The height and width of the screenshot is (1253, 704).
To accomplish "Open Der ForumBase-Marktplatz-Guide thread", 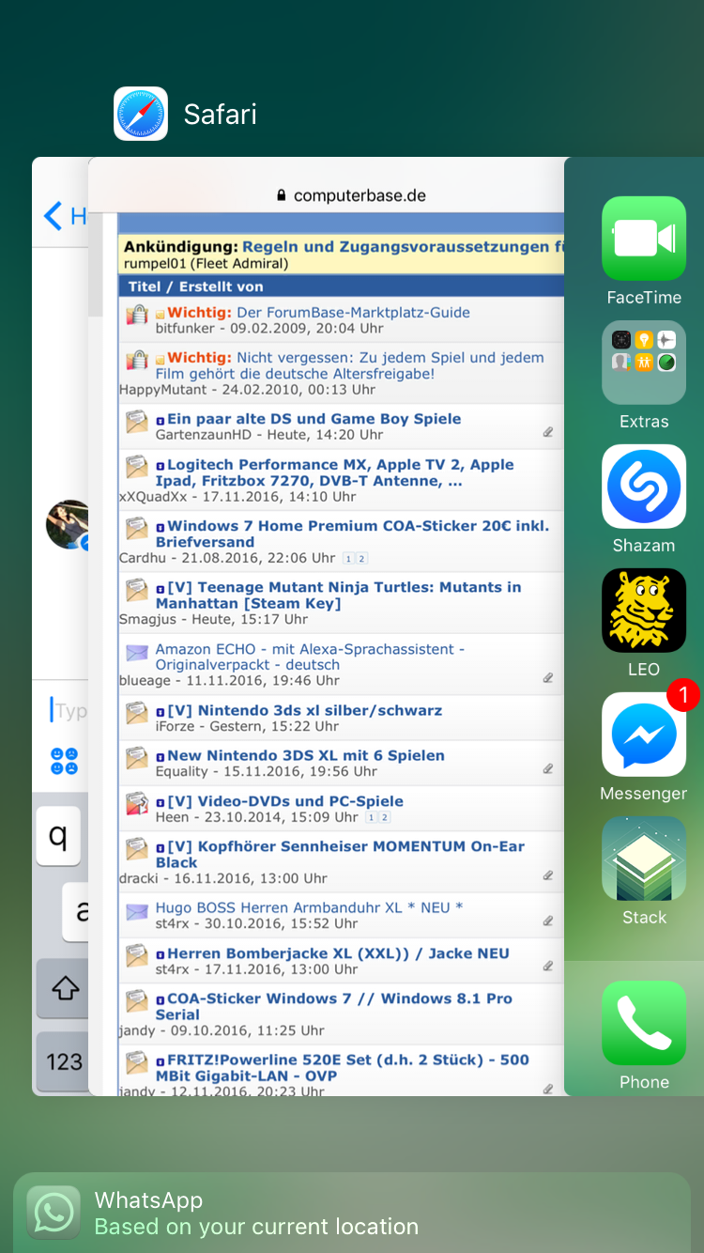I will (x=353, y=313).
